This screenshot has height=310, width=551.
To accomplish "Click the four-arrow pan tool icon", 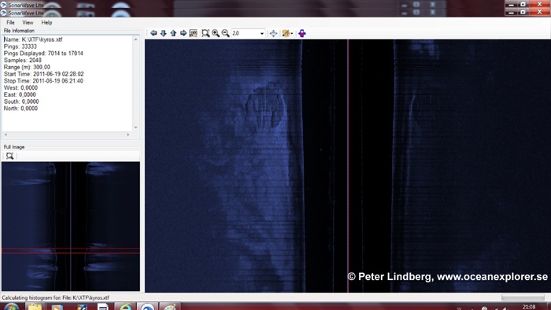I will pos(273,33).
